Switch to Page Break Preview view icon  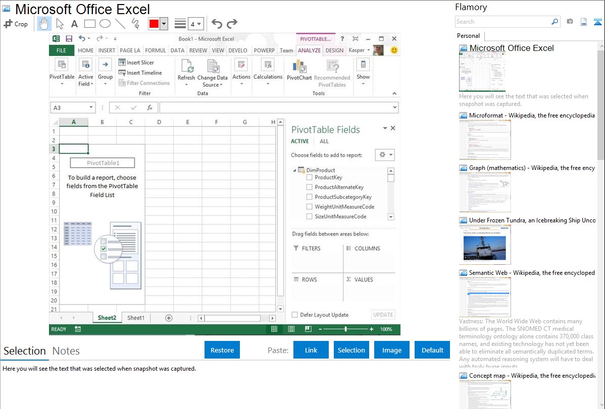coord(308,329)
